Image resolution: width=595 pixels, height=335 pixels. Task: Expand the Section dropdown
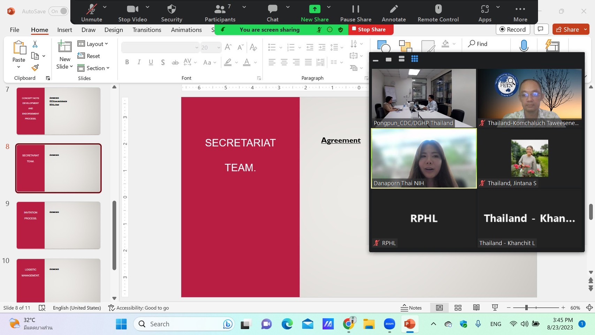pyautogui.click(x=93, y=68)
